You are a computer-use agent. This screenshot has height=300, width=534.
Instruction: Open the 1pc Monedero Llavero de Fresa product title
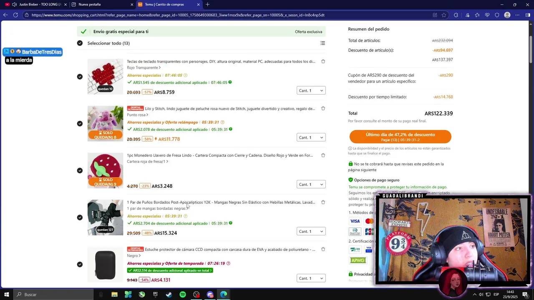coord(220,155)
